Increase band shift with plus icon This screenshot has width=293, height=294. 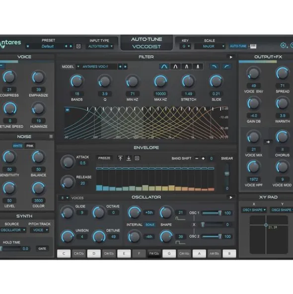click(203, 158)
